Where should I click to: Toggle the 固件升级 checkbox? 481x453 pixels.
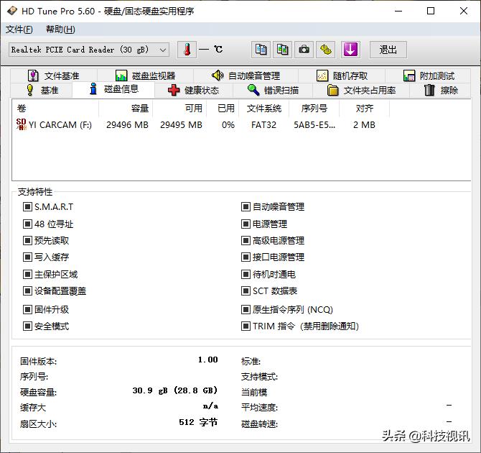[x=27, y=309]
